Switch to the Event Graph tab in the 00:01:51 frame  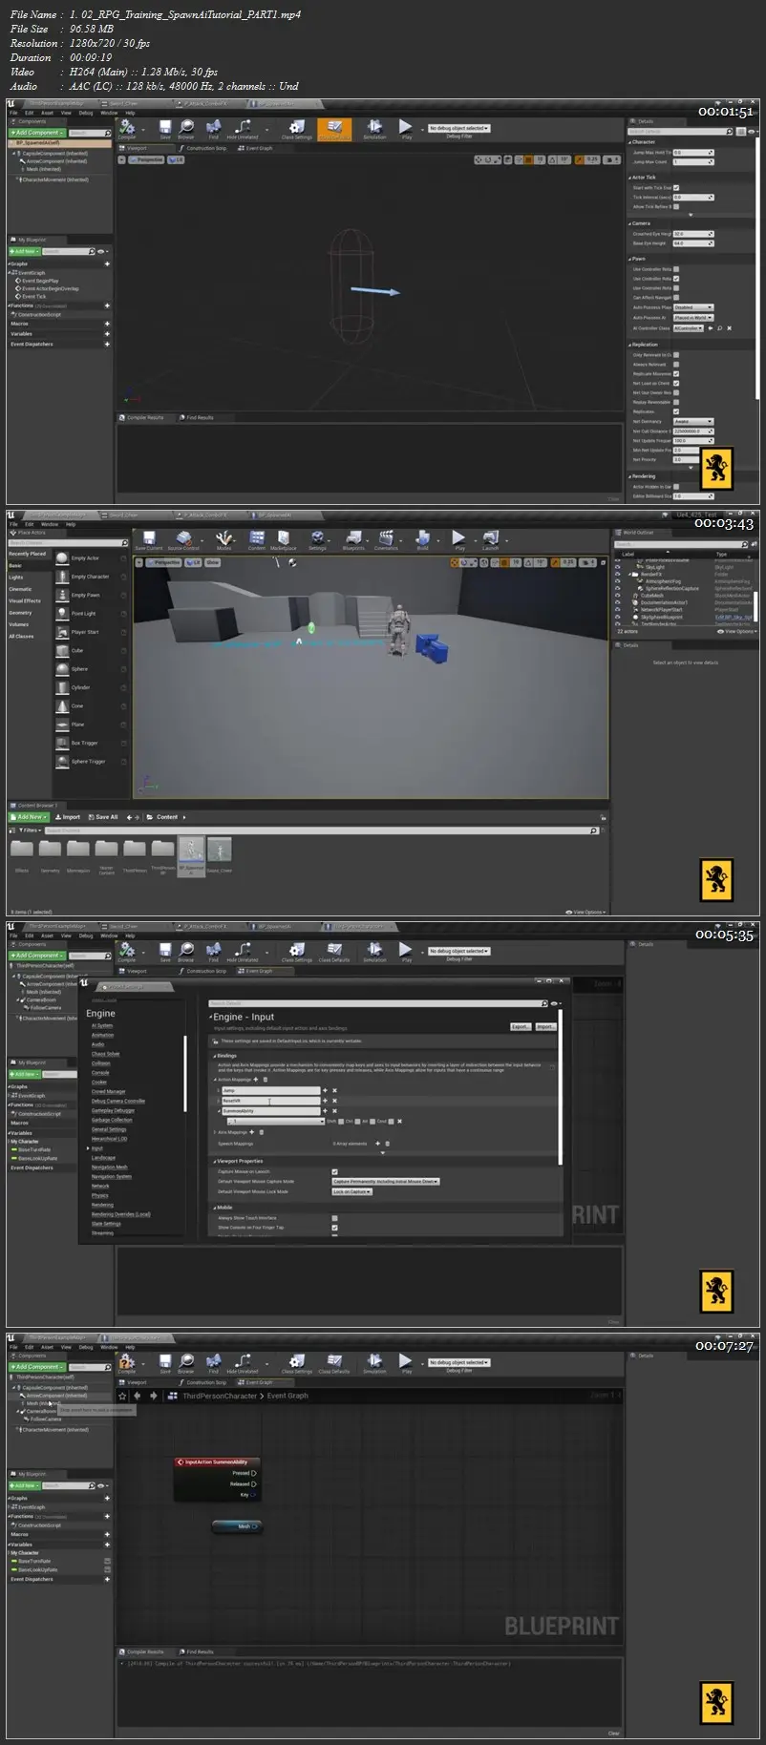coord(256,148)
